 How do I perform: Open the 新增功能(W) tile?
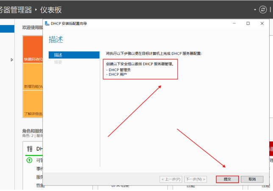[x=33, y=77]
